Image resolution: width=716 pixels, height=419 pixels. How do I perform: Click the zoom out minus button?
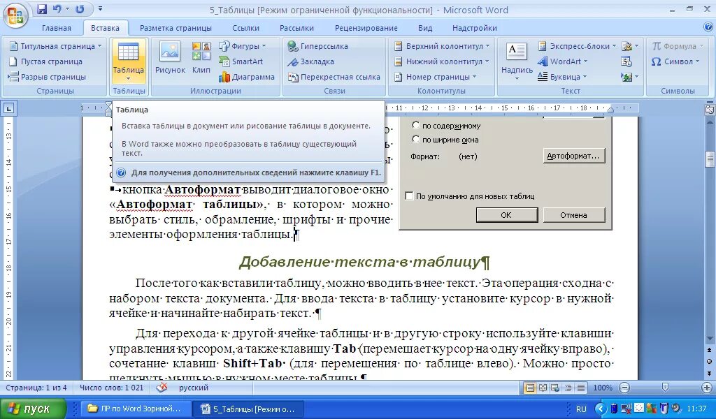[624, 388]
